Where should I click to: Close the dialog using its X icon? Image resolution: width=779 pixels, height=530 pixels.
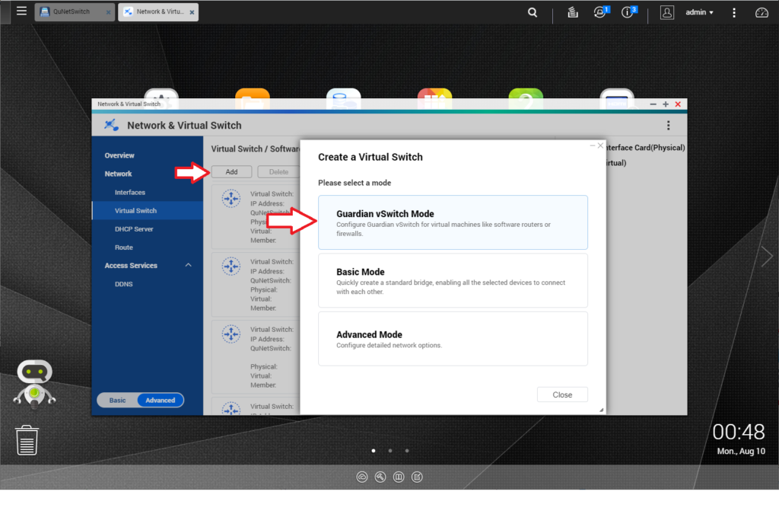[x=601, y=145]
